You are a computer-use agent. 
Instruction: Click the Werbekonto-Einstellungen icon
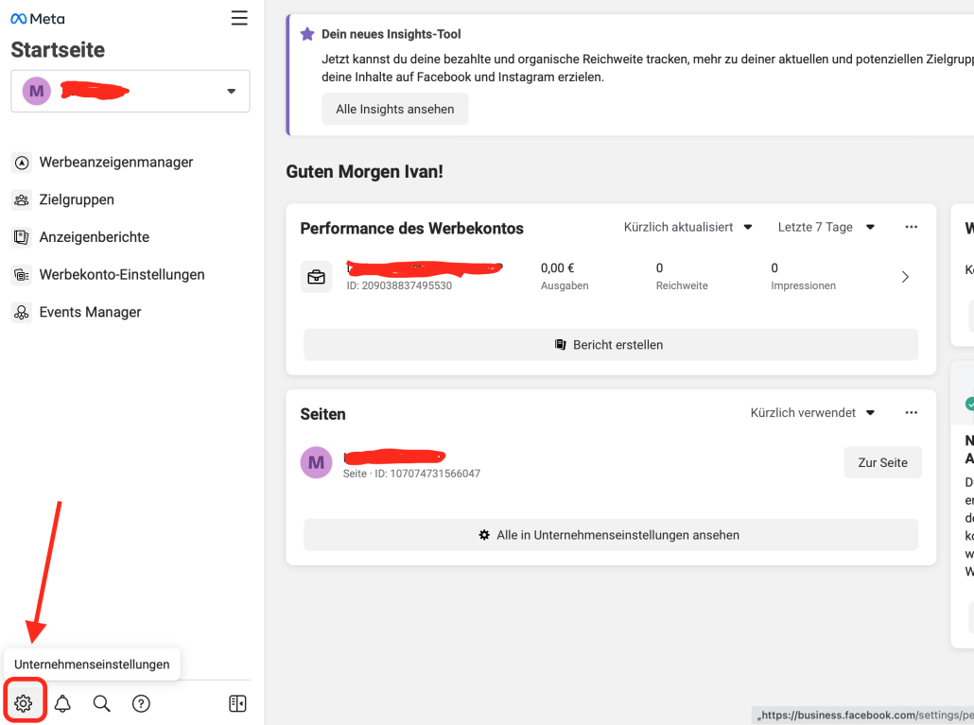click(x=22, y=275)
